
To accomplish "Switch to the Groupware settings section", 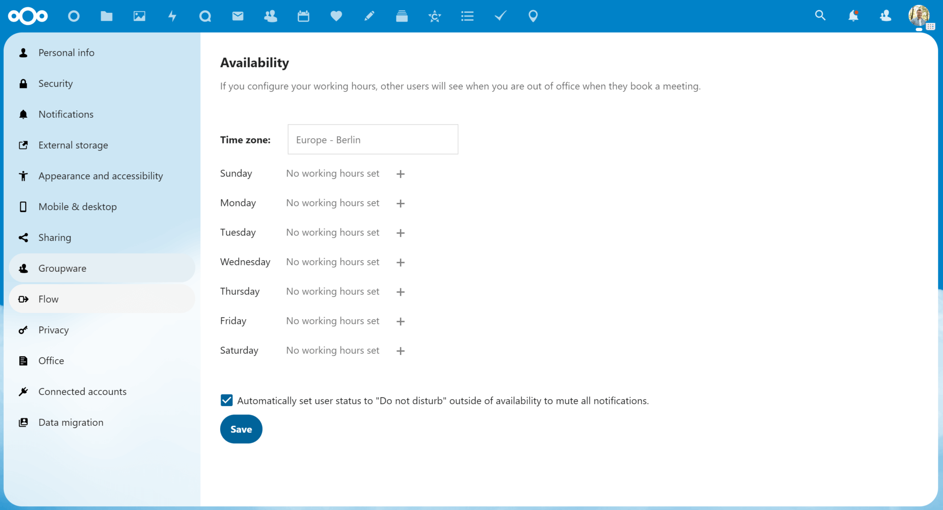I will point(62,268).
